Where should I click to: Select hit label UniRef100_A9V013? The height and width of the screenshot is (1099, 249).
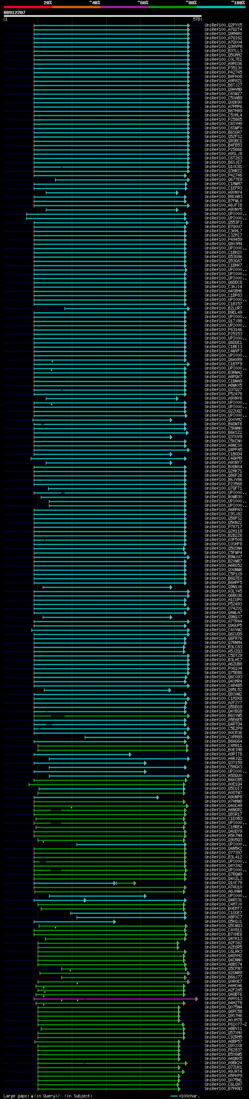[x=223, y=999]
